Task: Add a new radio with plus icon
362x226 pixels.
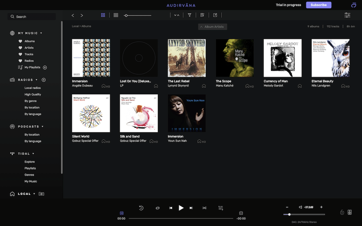Action: point(44,80)
